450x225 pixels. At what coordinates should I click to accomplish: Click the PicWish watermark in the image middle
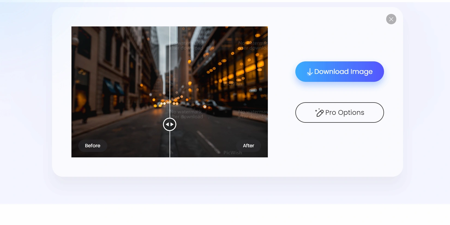[x=233, y=84]
